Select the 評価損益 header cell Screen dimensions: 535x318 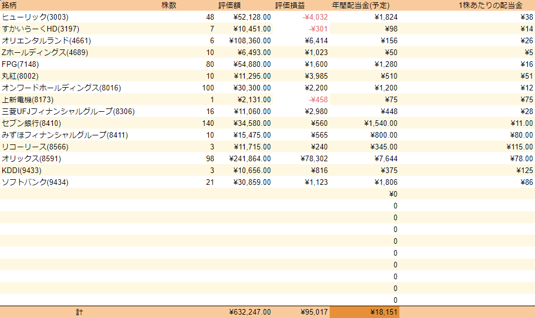pos(290,6)
